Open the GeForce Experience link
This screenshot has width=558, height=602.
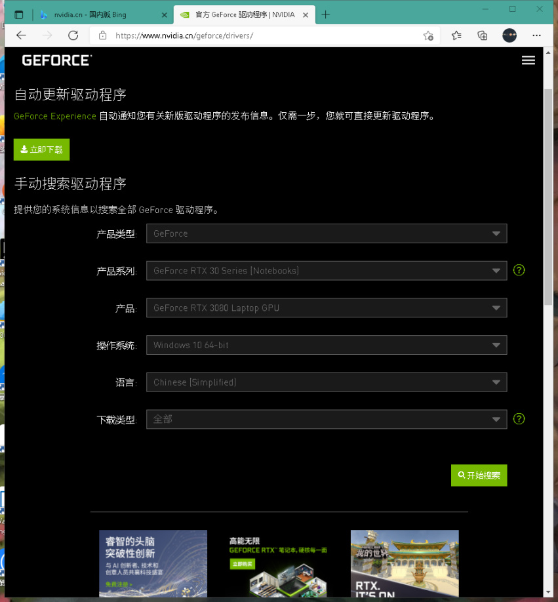point(55,116)
